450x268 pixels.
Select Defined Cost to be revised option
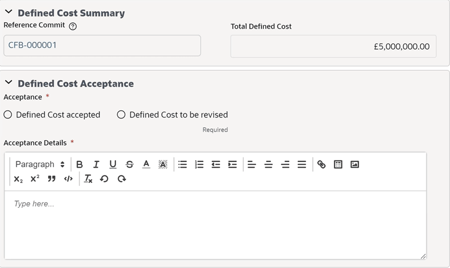click(x=121, y=115)
